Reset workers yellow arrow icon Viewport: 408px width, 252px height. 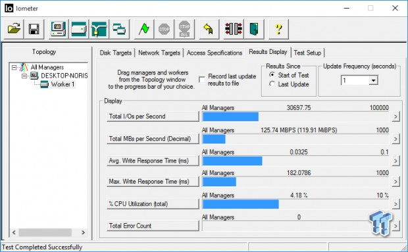pyautogui.click(x=209, y=29)
